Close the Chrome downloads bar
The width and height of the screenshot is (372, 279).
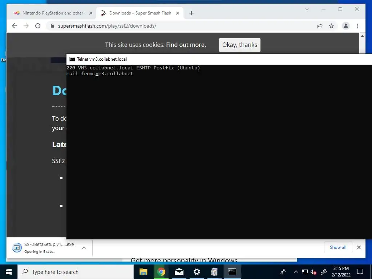359,247
